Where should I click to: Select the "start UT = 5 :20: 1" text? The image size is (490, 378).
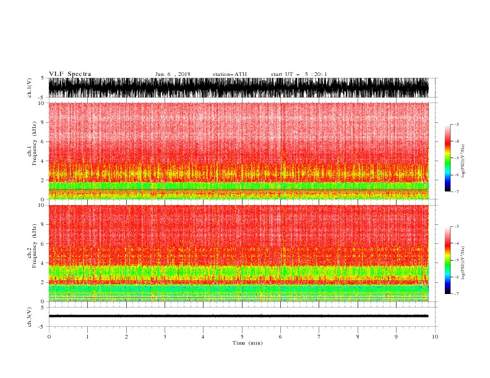tap(299, 74)
